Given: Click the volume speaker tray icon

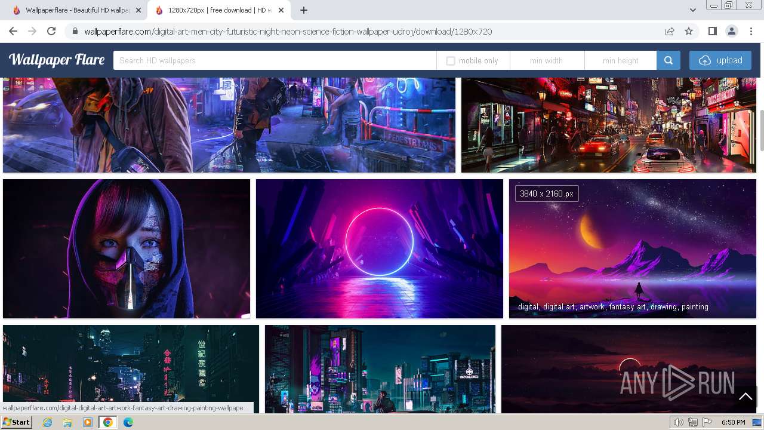Looking at the screenshot, I should 679,422.
